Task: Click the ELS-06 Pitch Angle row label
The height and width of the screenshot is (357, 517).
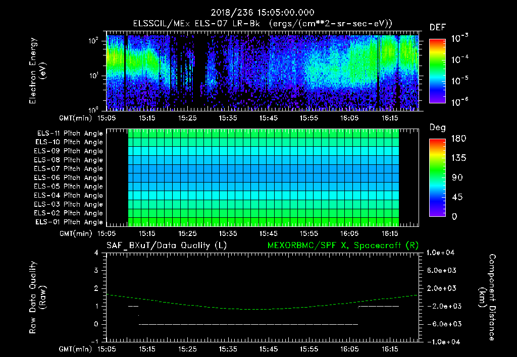Action: click(68, 177)
